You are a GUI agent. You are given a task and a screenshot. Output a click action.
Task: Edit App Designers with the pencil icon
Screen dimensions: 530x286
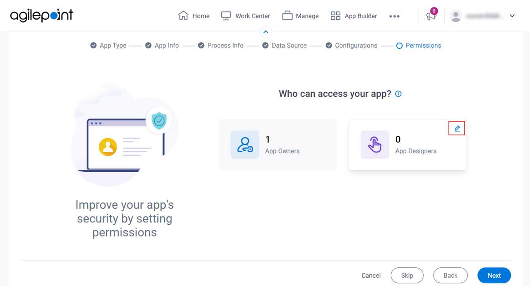point(457,128)
